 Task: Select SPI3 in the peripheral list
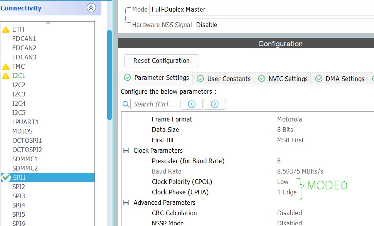(19, 196)
